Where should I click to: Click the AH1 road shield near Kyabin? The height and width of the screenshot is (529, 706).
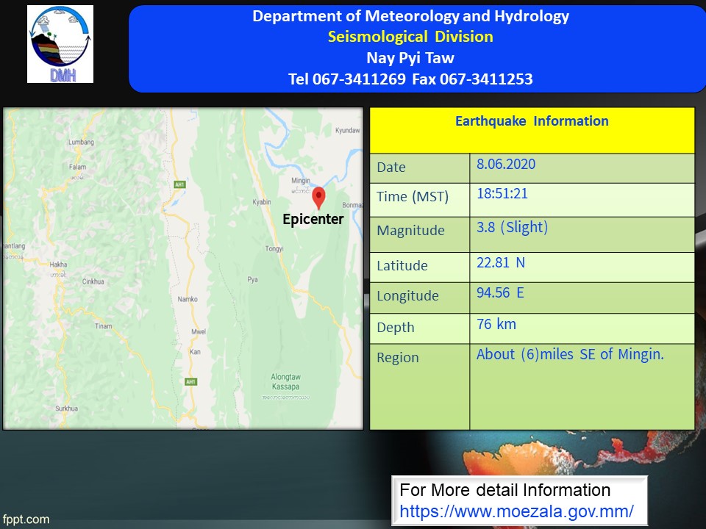click(x=179, y=184)
